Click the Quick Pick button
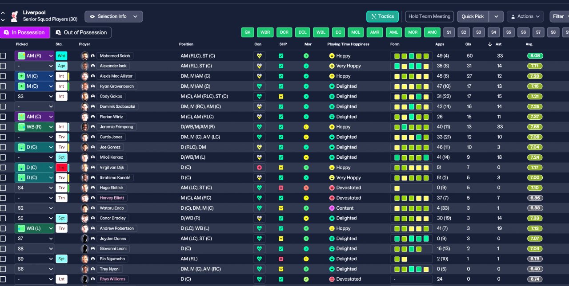 473,16
